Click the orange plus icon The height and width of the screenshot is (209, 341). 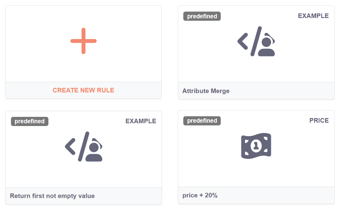[x=83, y=41]
